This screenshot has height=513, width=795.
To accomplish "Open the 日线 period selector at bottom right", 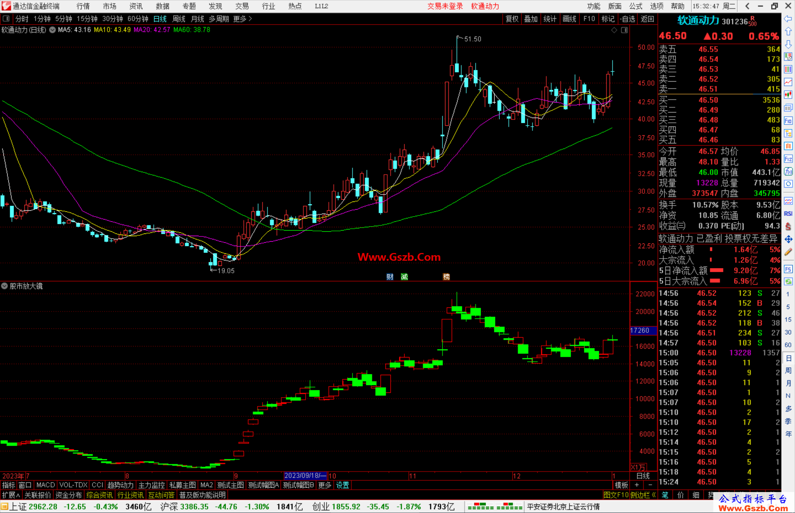I will pos(643,475).
